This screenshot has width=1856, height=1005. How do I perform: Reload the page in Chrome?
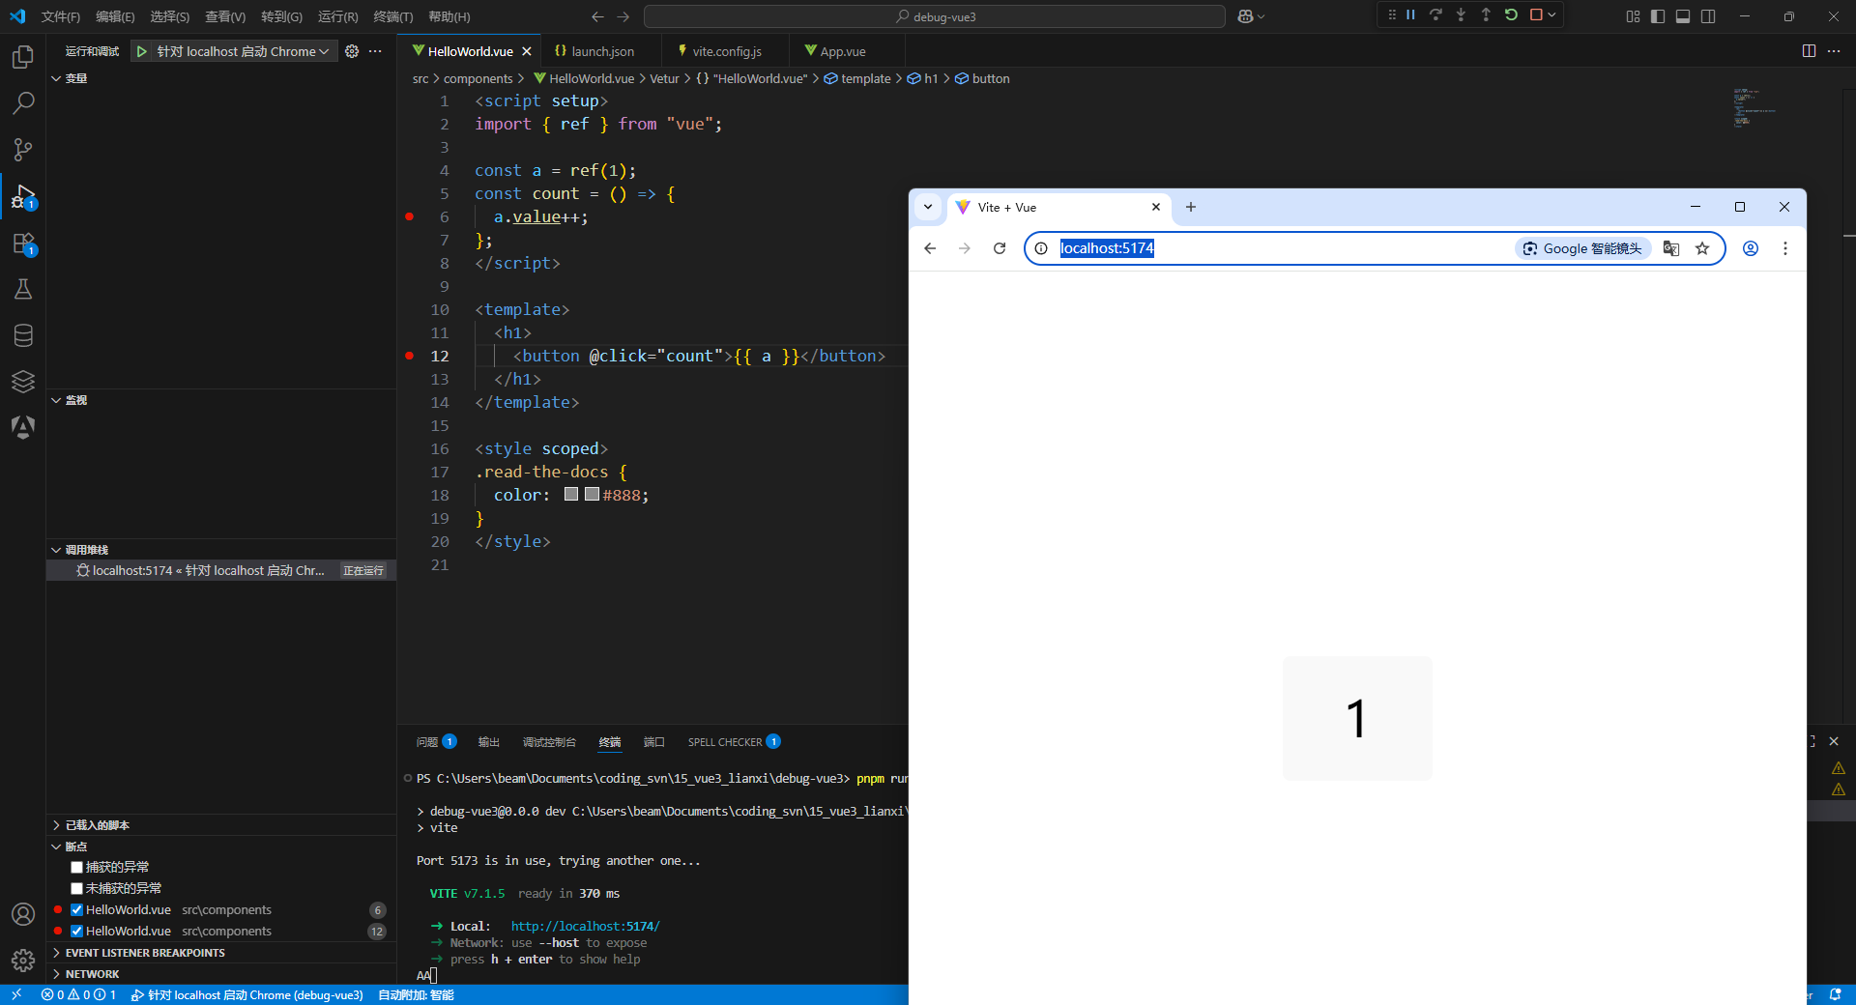(x=999, y=248)
